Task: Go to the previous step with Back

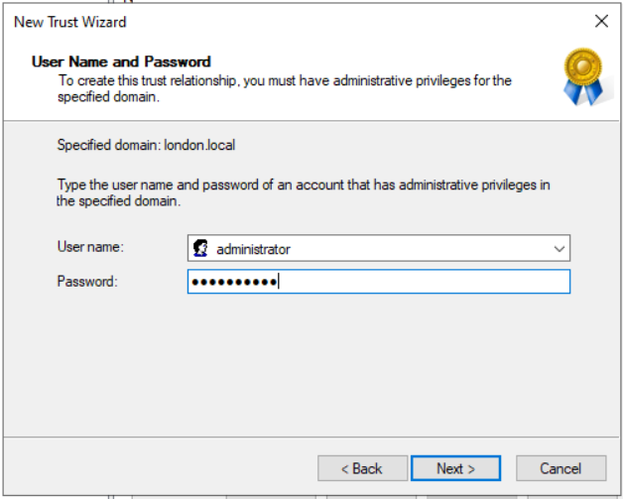Action: 361,468
